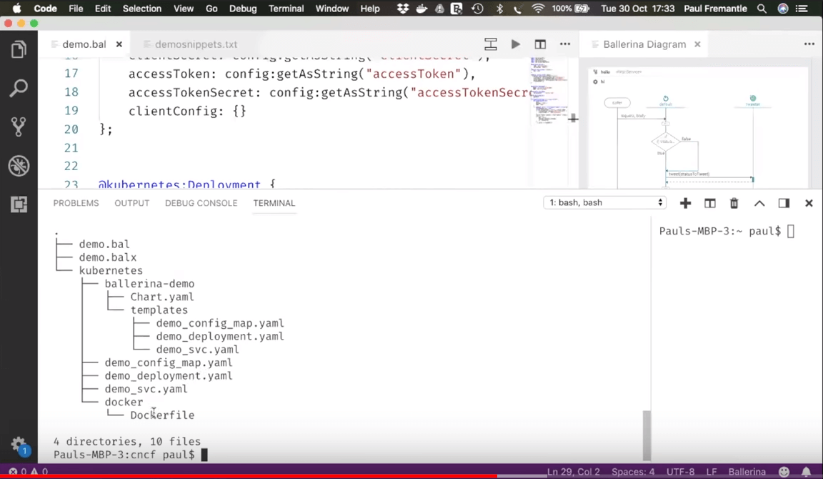Click 'Chart.yaml' in the terminal output

(x=161, y=297)
